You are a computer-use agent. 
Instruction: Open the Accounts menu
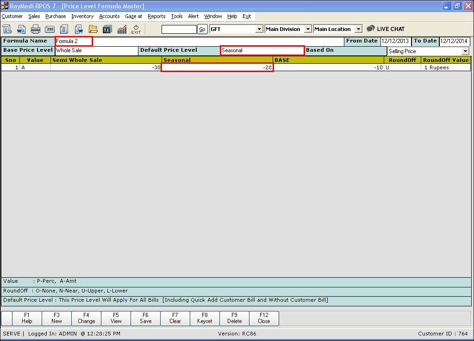[109, 16]
